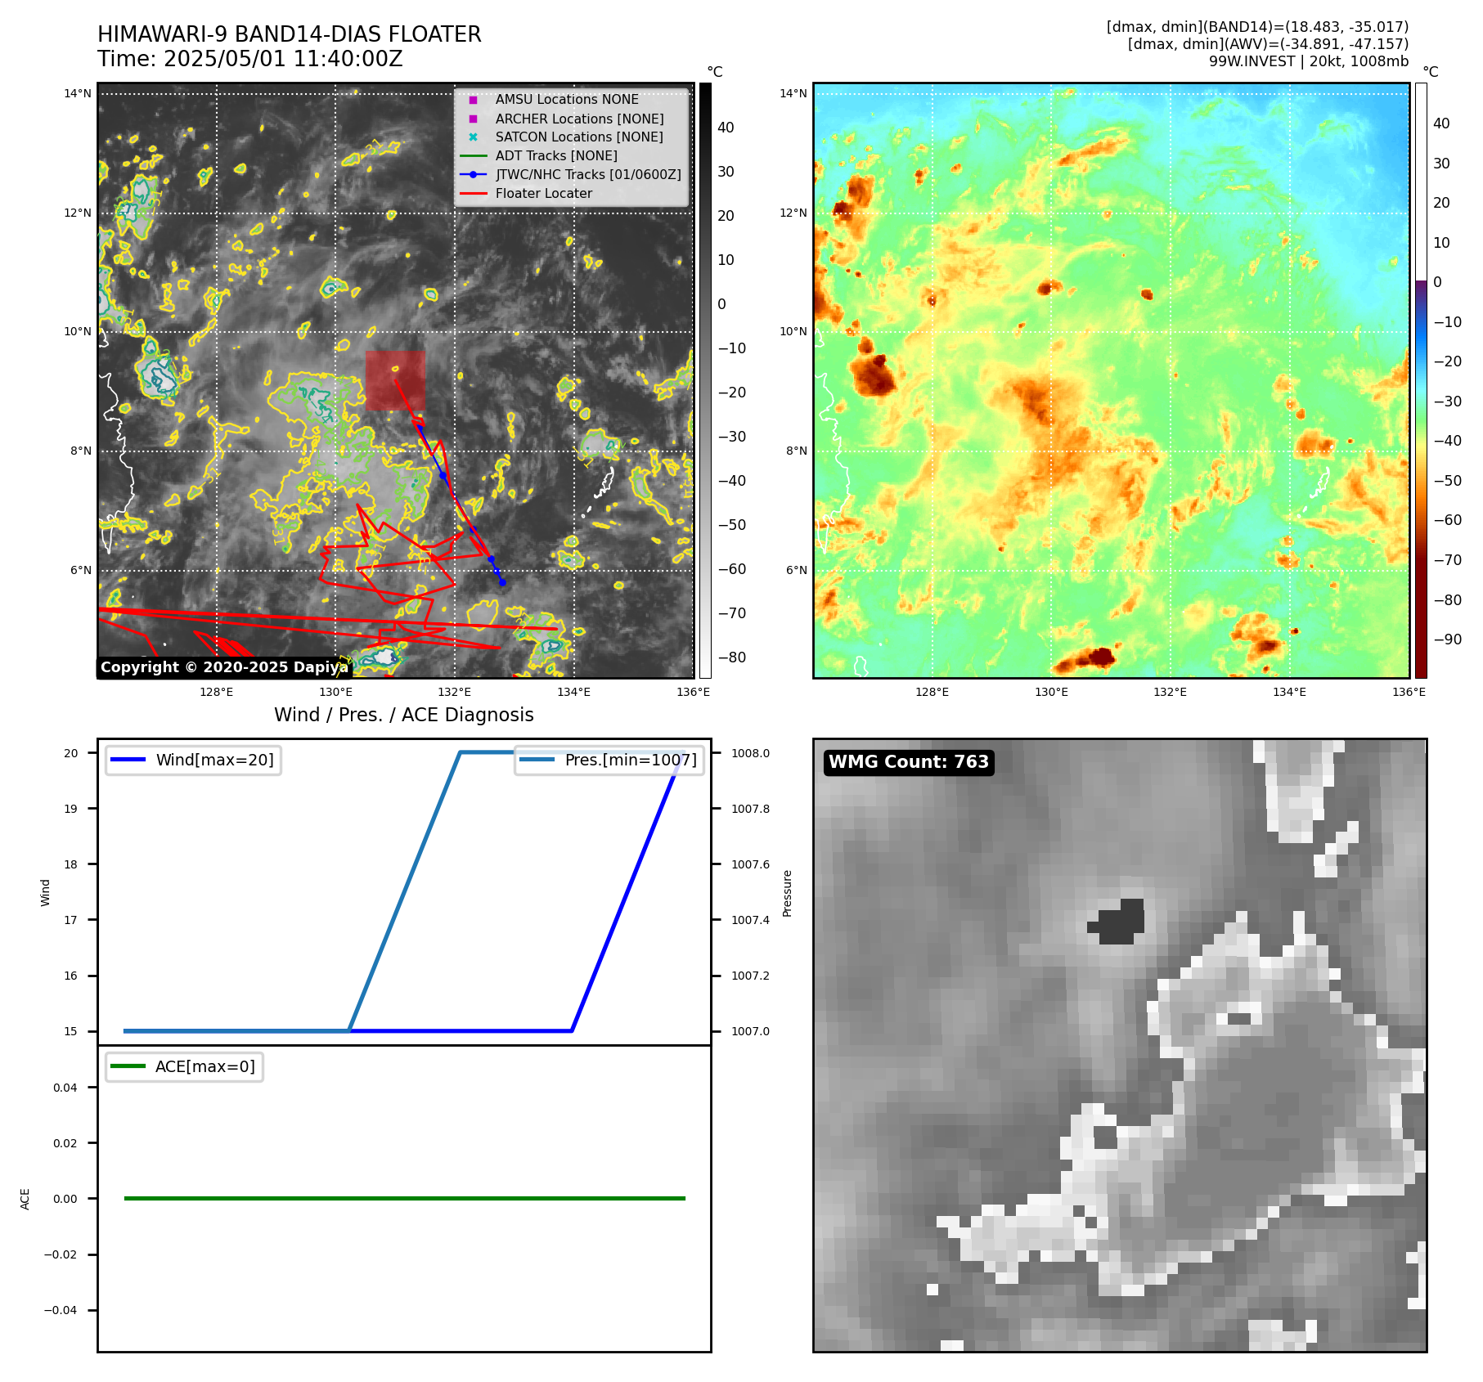Click the Wind axis label

[45, 892]
